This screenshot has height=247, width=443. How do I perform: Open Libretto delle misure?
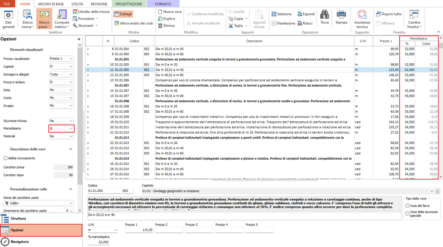[91, 12]
